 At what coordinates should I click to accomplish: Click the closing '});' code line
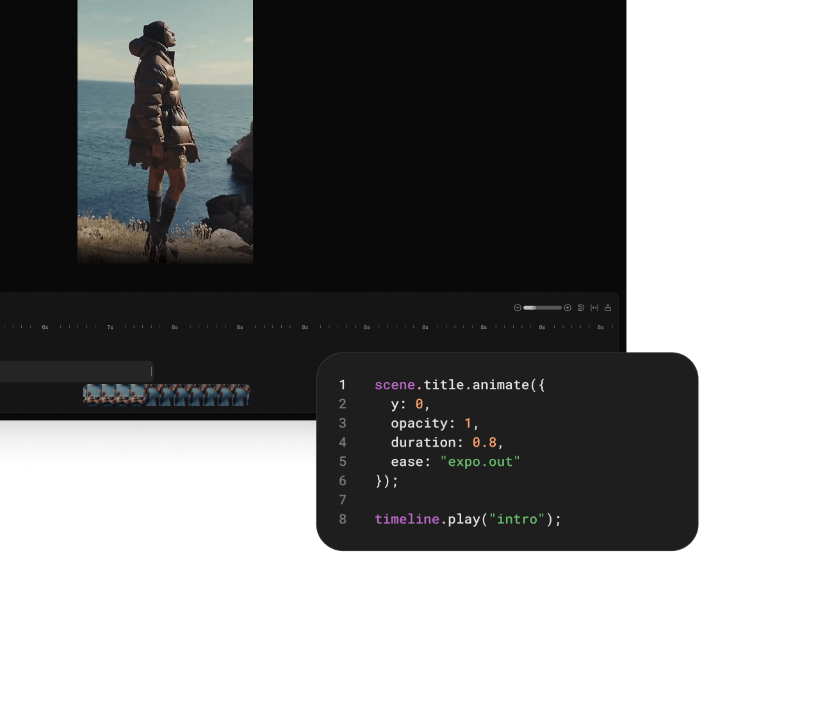[387, 481]
